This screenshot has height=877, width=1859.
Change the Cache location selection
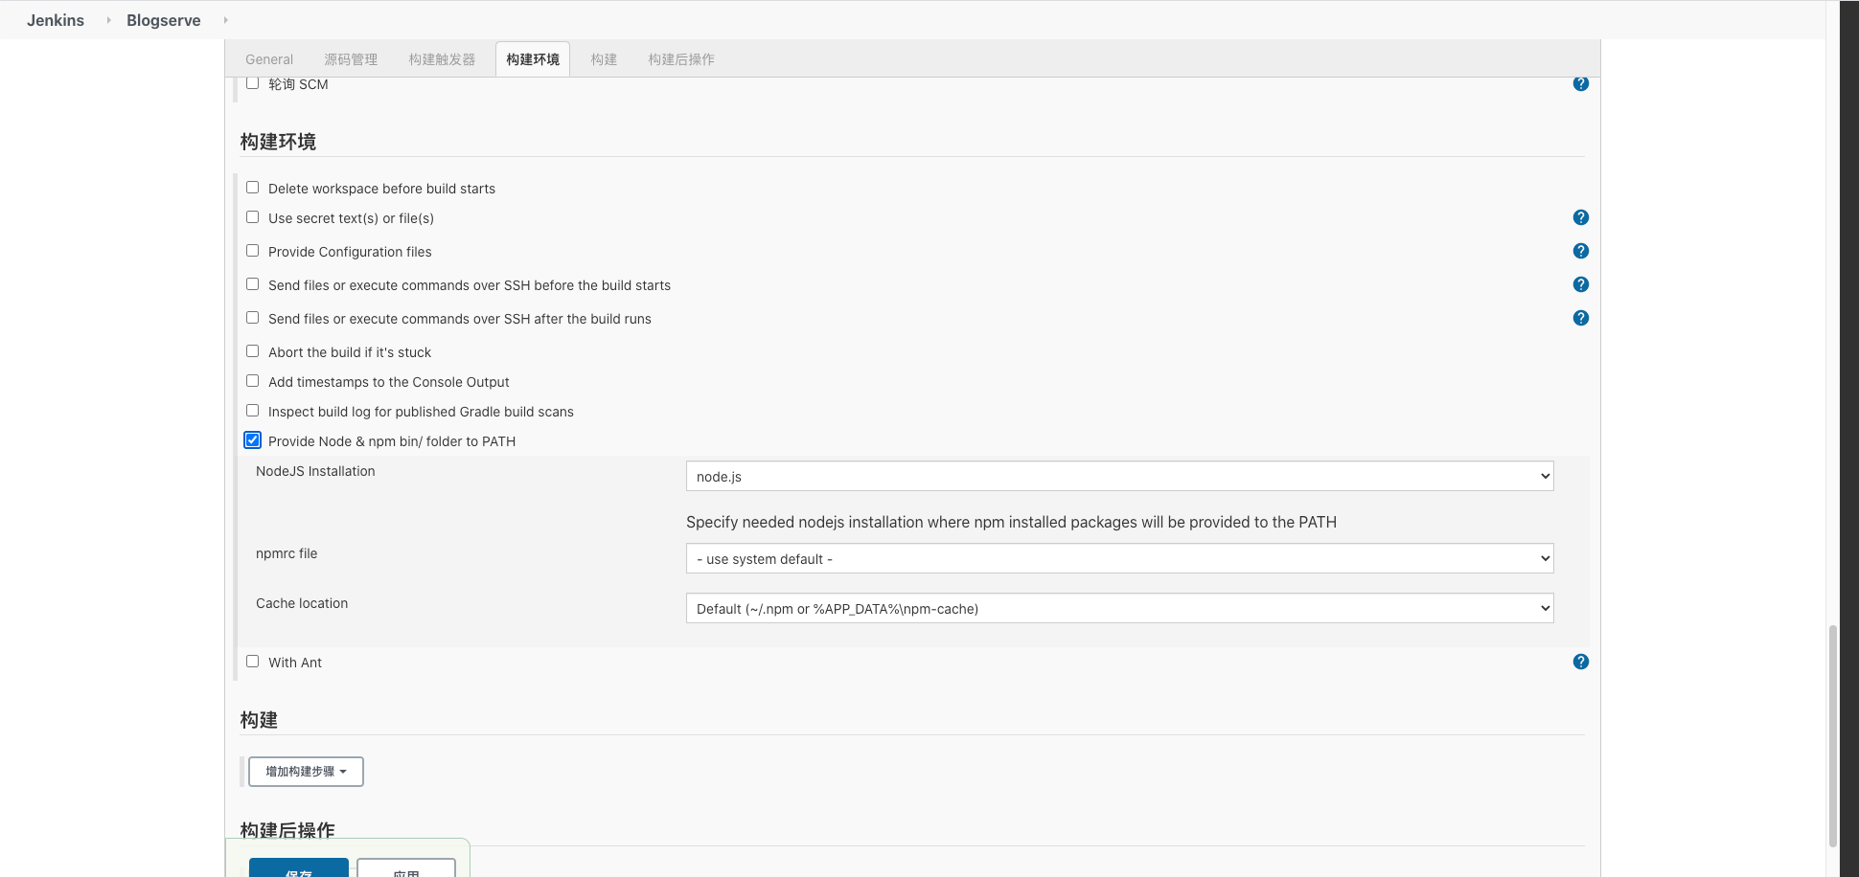(1119, 607)
